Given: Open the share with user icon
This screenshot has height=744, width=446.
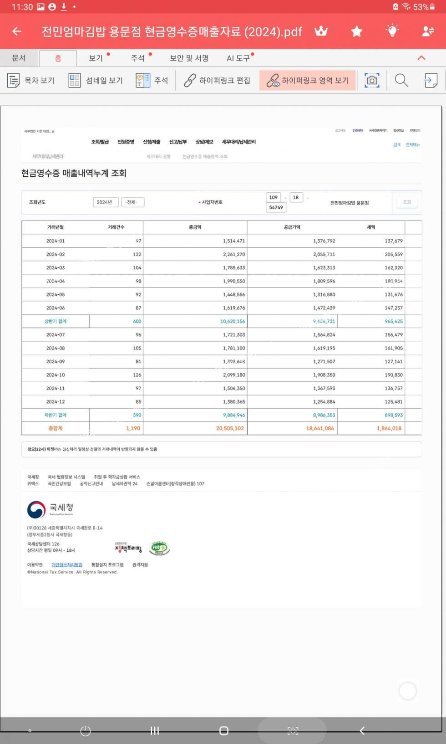Looking at the screenshot, I should click(428, 31).
